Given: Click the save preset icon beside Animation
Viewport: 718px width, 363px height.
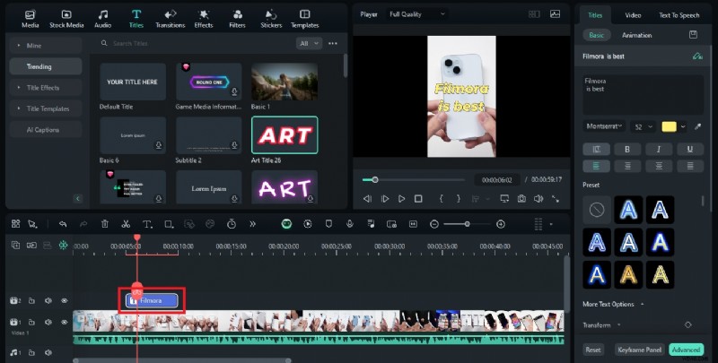Looking at the screenshot, I should click(693, 35).
